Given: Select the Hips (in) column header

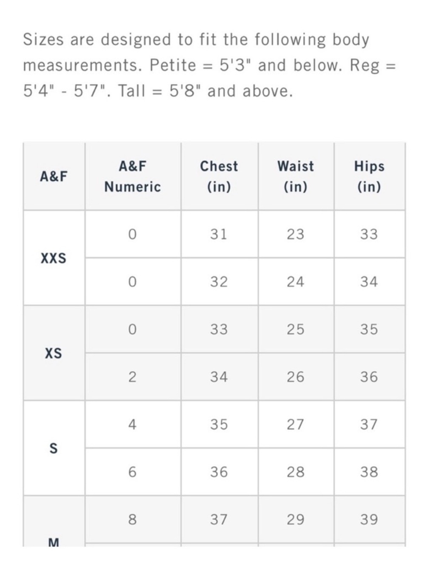Looking at the screenshot, I should tap(369, 176).
